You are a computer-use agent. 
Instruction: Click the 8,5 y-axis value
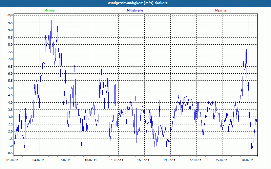(x=11, y=37)
